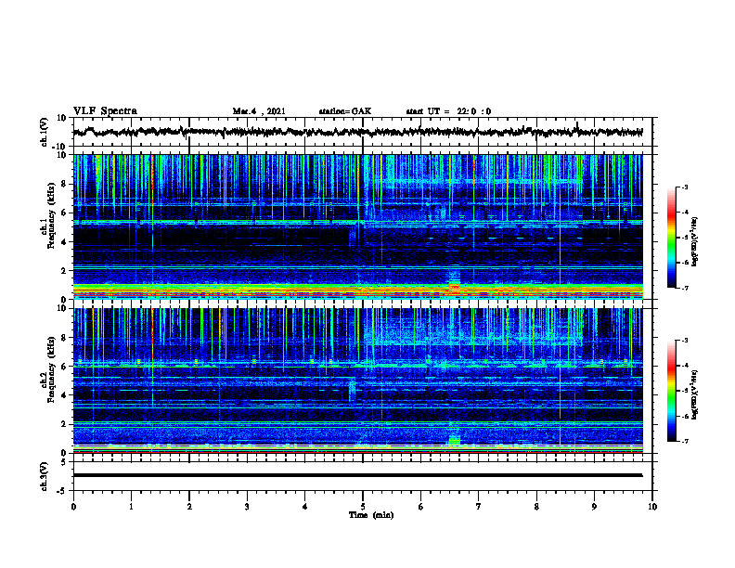Click the "8" tick on the time axis

[x=536, y=507]
